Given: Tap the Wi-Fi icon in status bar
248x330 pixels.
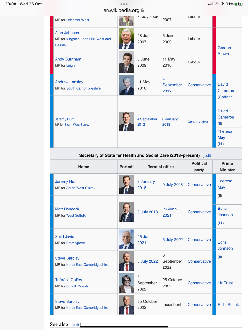Looking at the screenshot, I should (217, 4).
